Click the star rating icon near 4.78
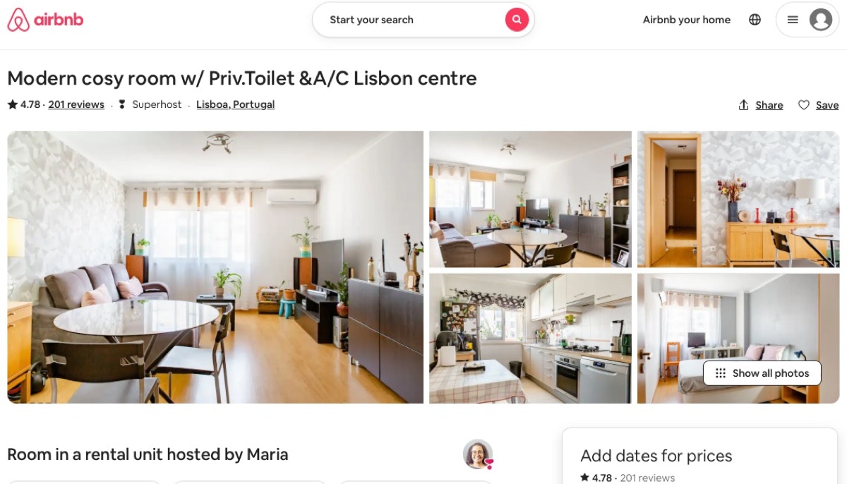Image resolution: width=847 pixels, height=484 pixels. point(13,104)
